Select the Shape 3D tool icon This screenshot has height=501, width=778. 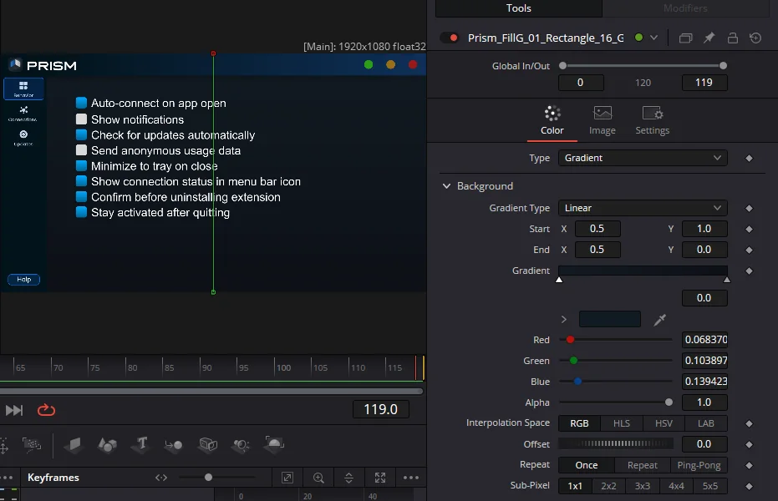click(x=107, y=444)
